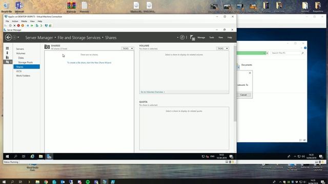The image size is (328, 184).
Task: Click the Enhanced Session toolbar icon
Action: point(46,26)
